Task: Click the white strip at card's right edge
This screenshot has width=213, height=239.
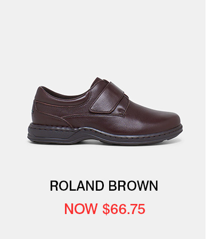Action: (209, 119)
